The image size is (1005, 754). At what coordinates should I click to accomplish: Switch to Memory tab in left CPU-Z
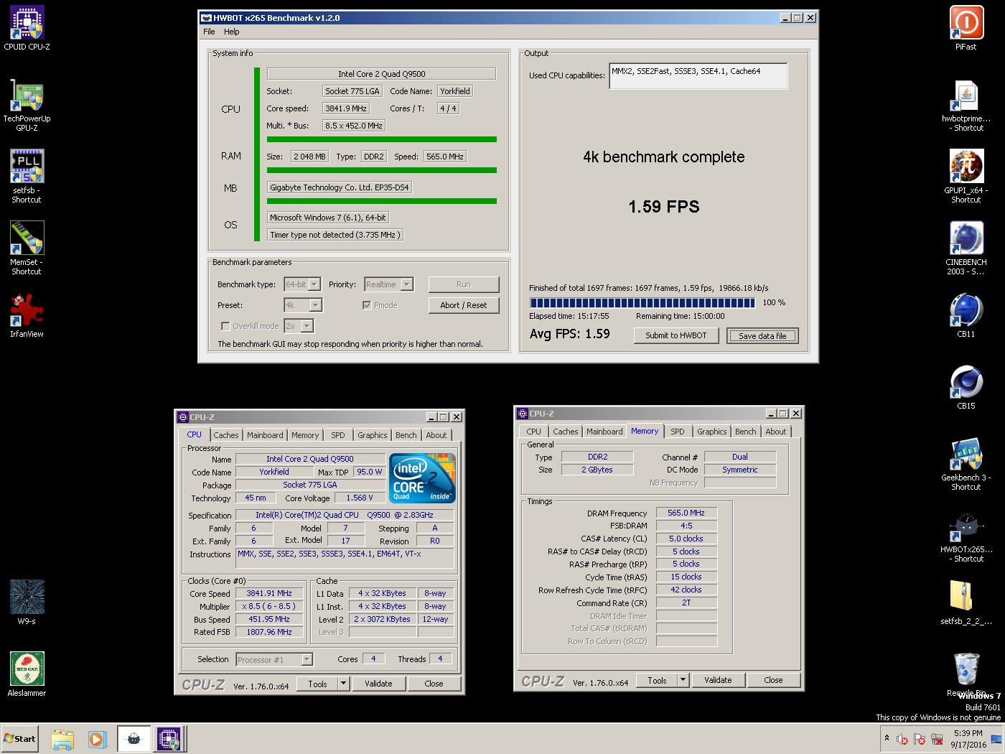pos(305,435)
